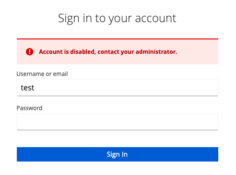Click the "Username or email" label
The image size is (236, 175).
42,74
